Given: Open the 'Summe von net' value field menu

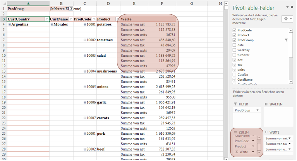Looking at the screenshot, I should pos(290,138).
